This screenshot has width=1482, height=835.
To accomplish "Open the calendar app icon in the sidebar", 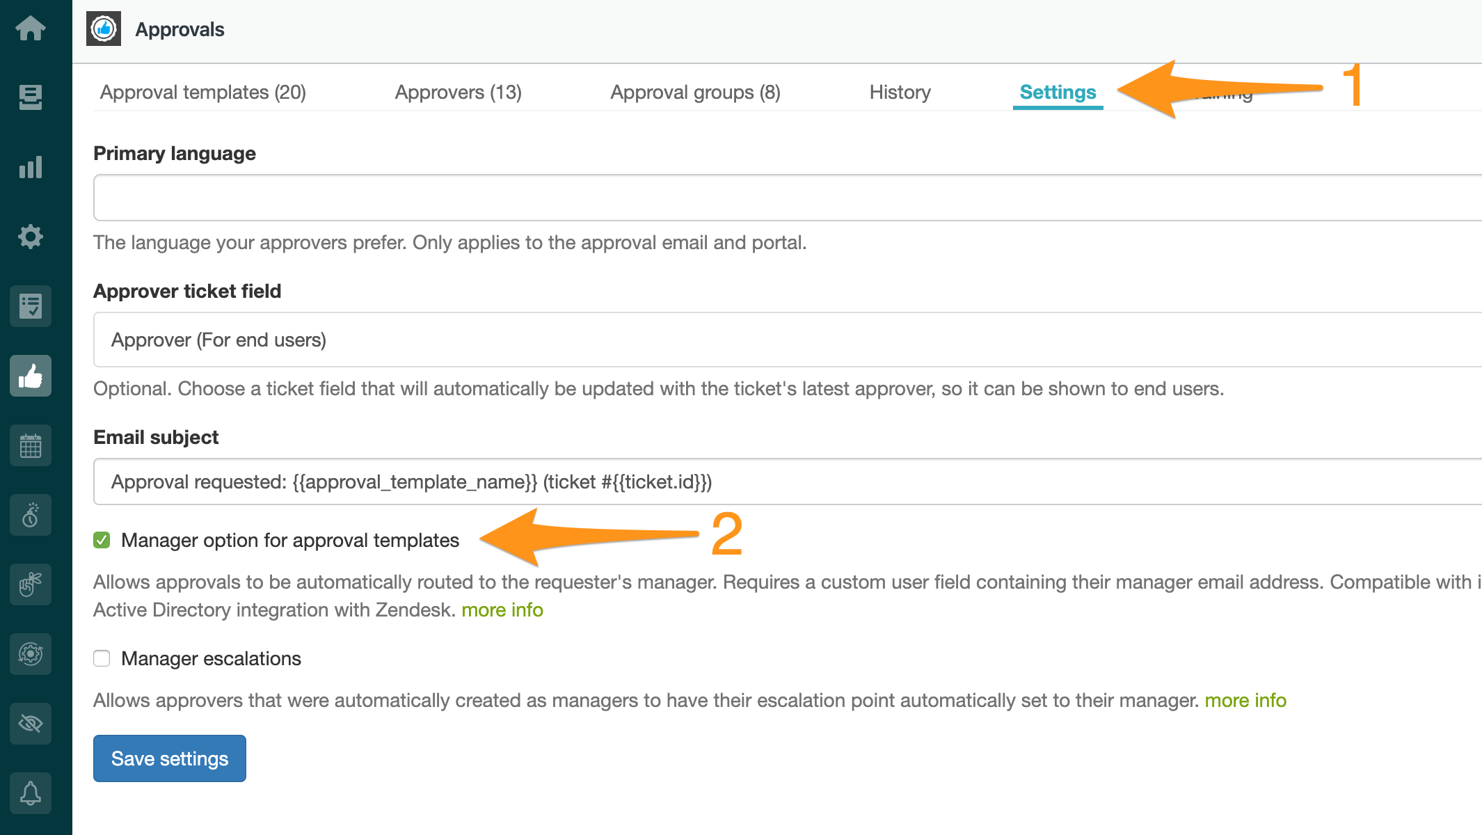I will (31, 445).
